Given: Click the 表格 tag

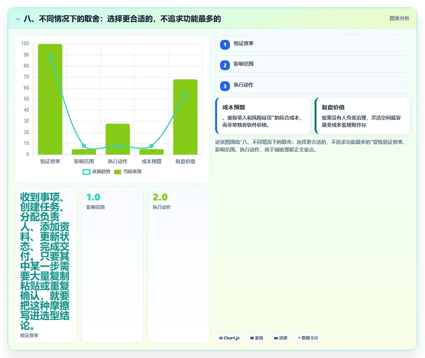Looking at the screenshot, I should coord(257,338).
